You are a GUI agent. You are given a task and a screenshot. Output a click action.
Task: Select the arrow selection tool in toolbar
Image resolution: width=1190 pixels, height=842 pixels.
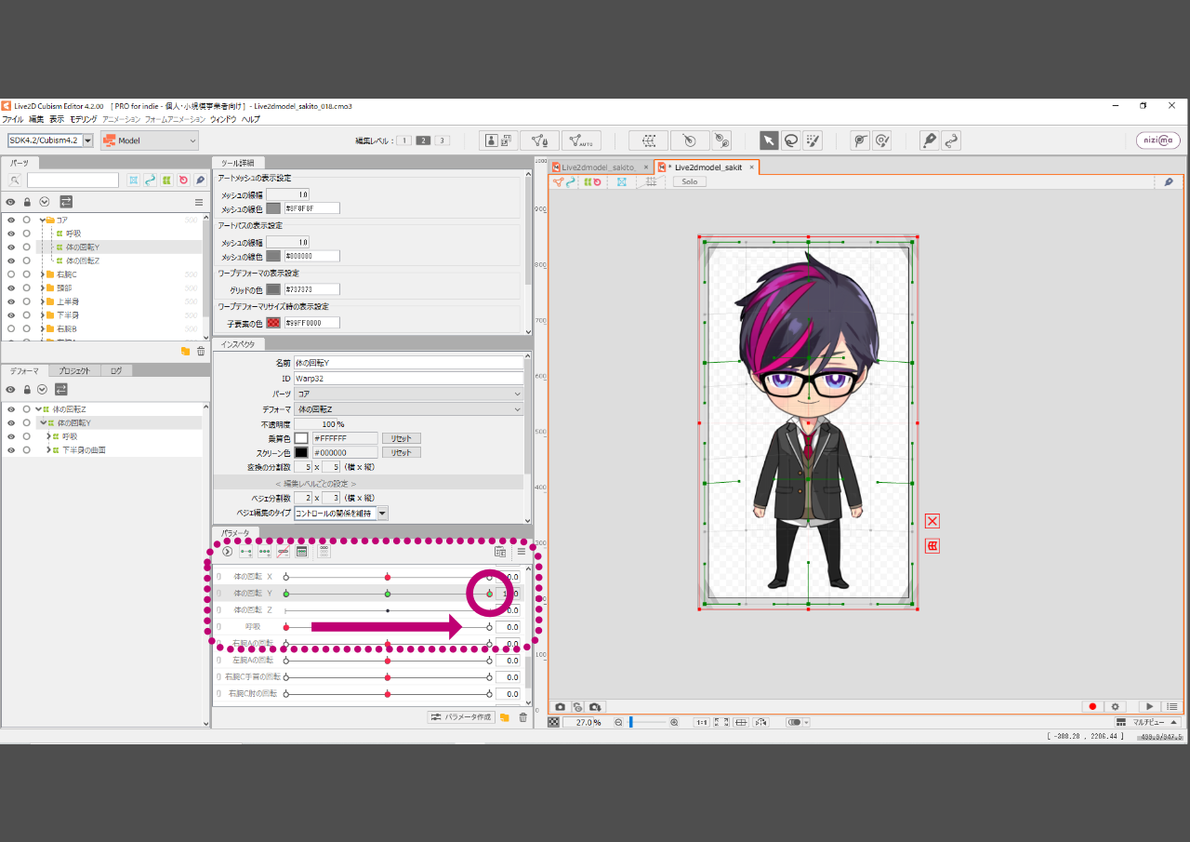[769, 140]
